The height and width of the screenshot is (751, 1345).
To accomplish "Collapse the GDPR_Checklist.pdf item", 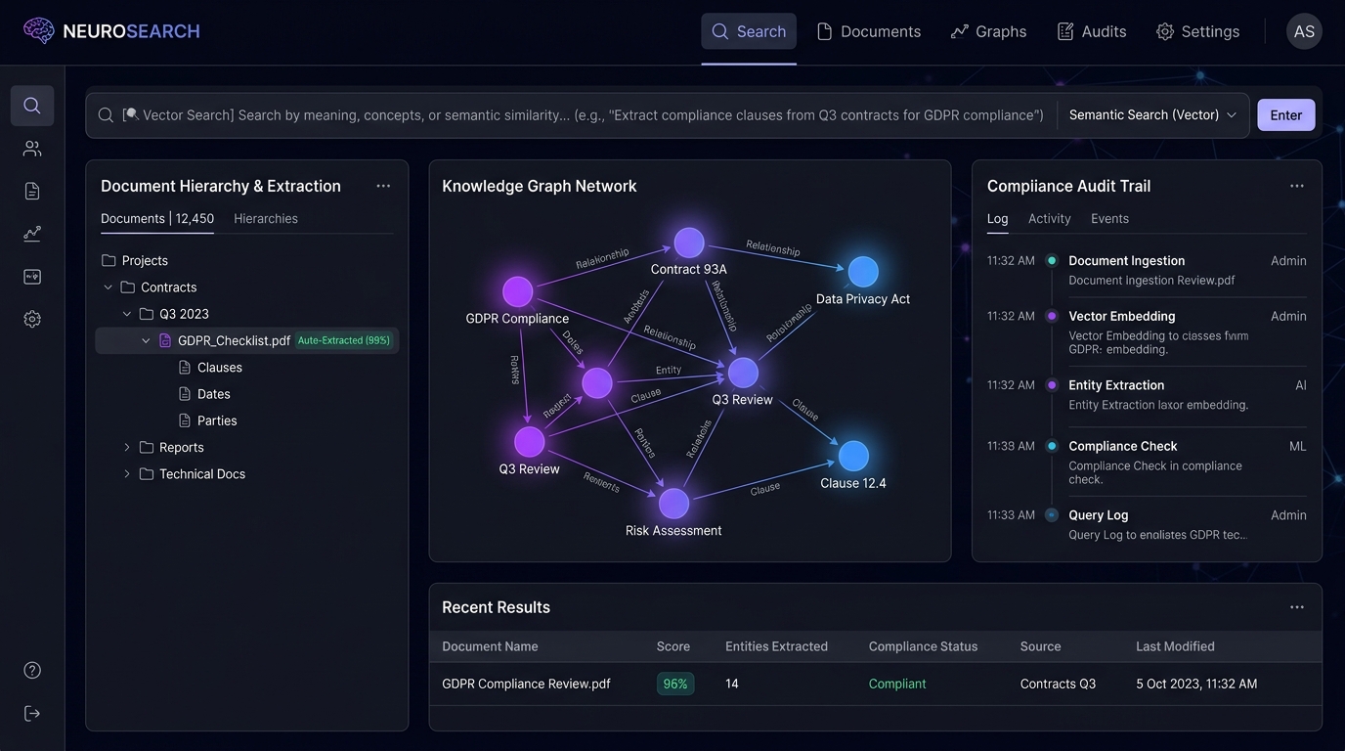I will (x=146, y=340).
